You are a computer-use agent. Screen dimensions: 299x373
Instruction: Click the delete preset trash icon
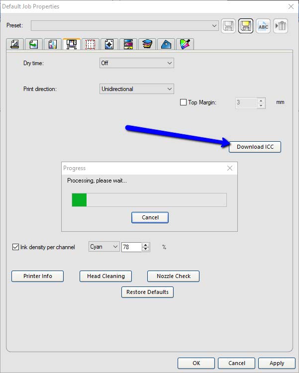[281, 26]
